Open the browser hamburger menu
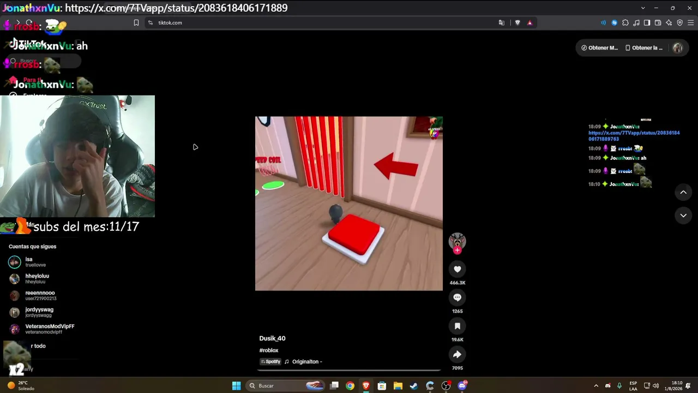The image size is (698, 393). click(x=691, y=22)
